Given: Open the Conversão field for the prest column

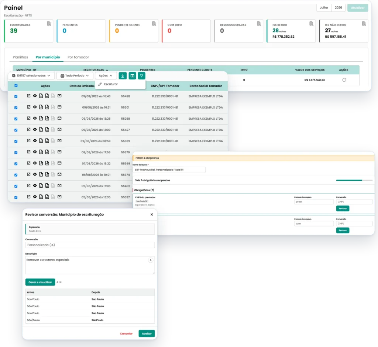Looking at the screenshot, I should coord(354,202).
